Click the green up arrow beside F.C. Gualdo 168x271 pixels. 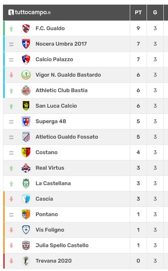point(11,28)
